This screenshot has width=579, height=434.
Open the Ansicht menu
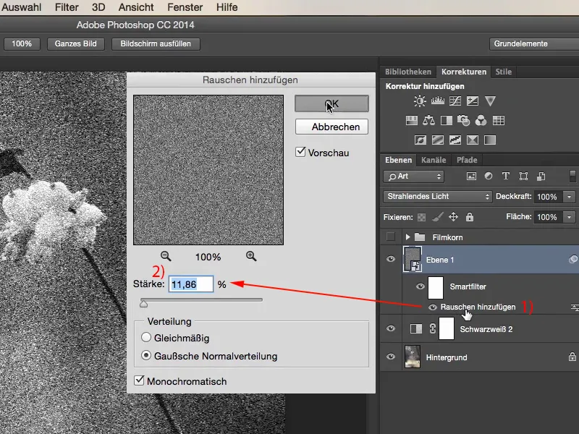point(136,7)
